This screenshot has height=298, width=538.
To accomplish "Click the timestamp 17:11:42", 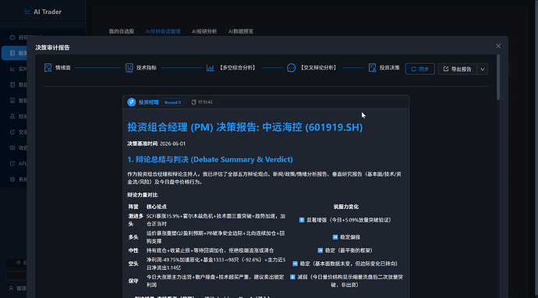I will [205, 102].
